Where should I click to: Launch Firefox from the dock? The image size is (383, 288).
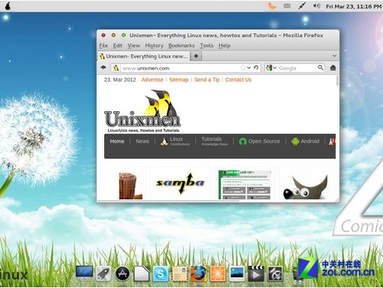click(198, 273)
